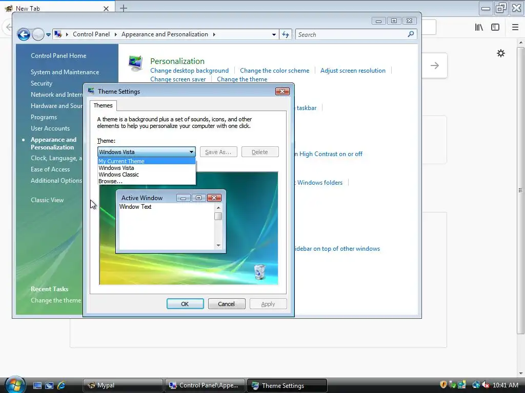Click the gear icon on new tab page
The height and width of the screenshot is (393, 525).
(x=501, y=53)
